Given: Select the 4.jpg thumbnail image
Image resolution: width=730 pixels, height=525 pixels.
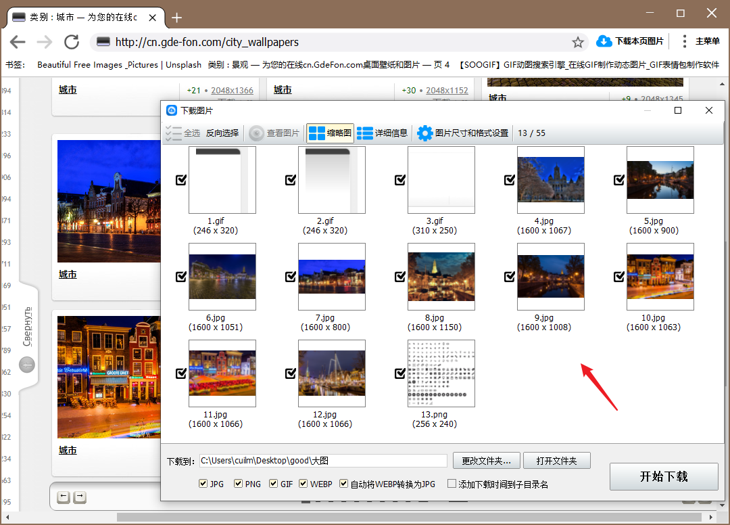Looking at the screenshot, I should pos(551,180).
